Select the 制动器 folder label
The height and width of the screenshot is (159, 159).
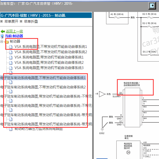[15, 41]
